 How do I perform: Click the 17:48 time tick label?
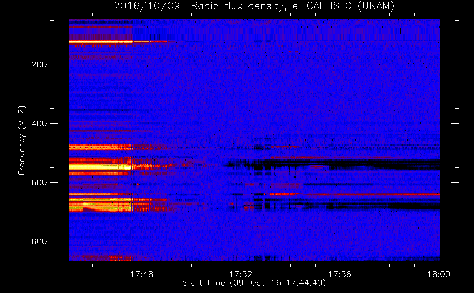(x=142, y=274)
